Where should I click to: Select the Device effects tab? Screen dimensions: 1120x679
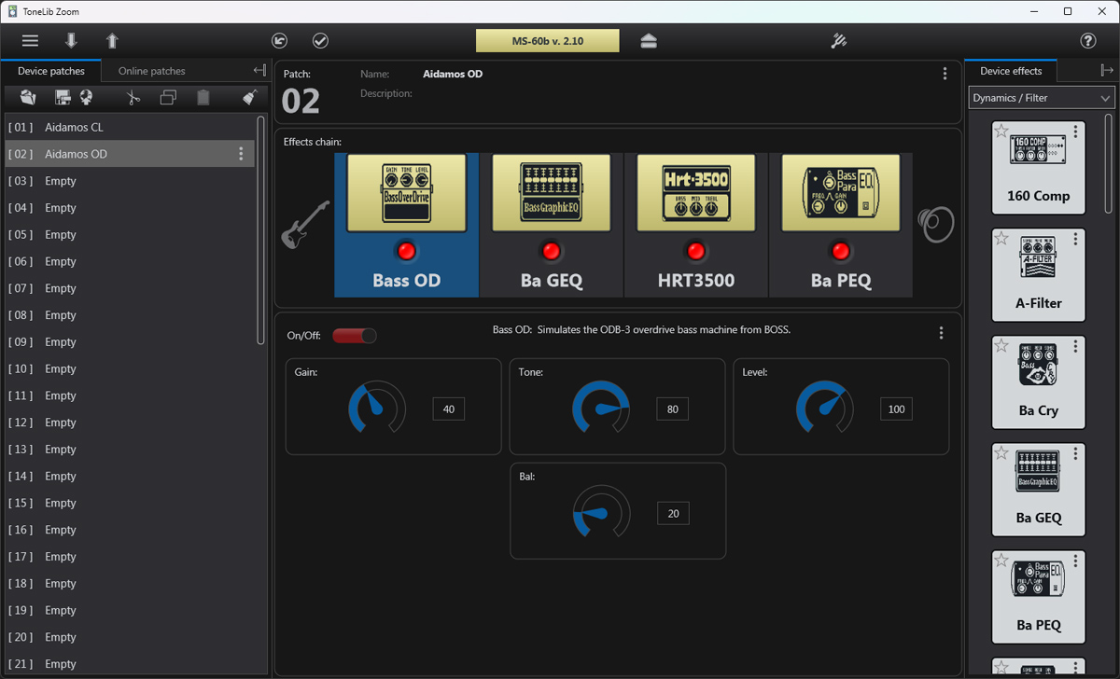point(1011,71)
